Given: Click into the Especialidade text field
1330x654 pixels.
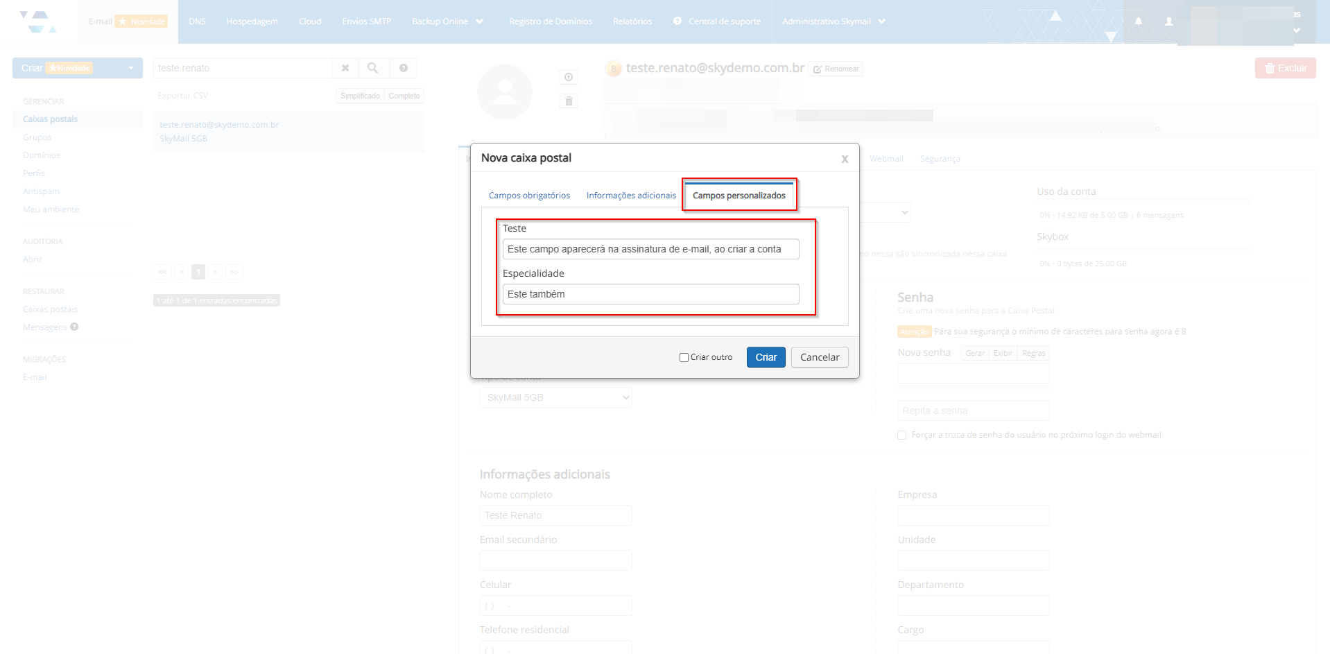Looking at the screenshot, I should click(650, 294).
